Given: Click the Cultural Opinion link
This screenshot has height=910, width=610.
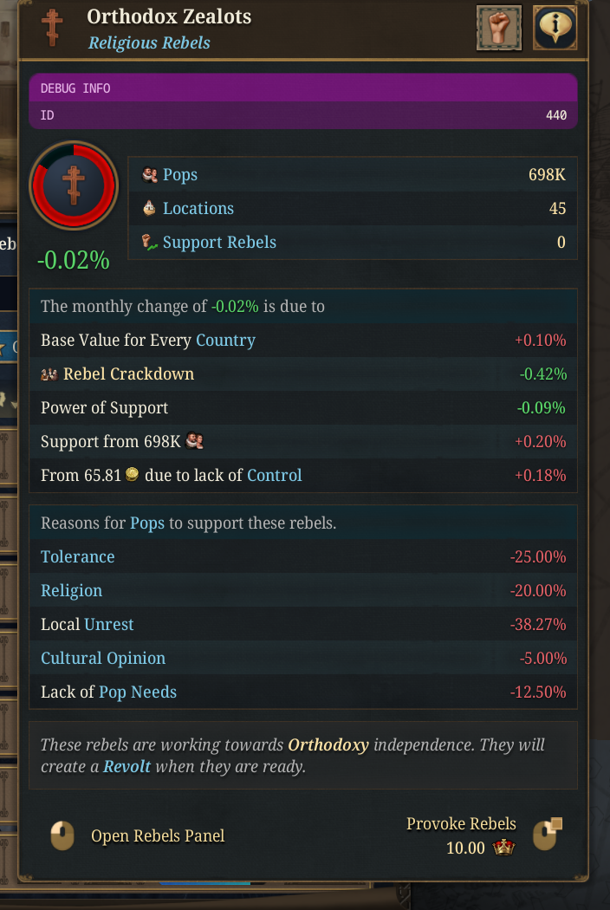Looking at the screenshot, I should tap(103, 659).
